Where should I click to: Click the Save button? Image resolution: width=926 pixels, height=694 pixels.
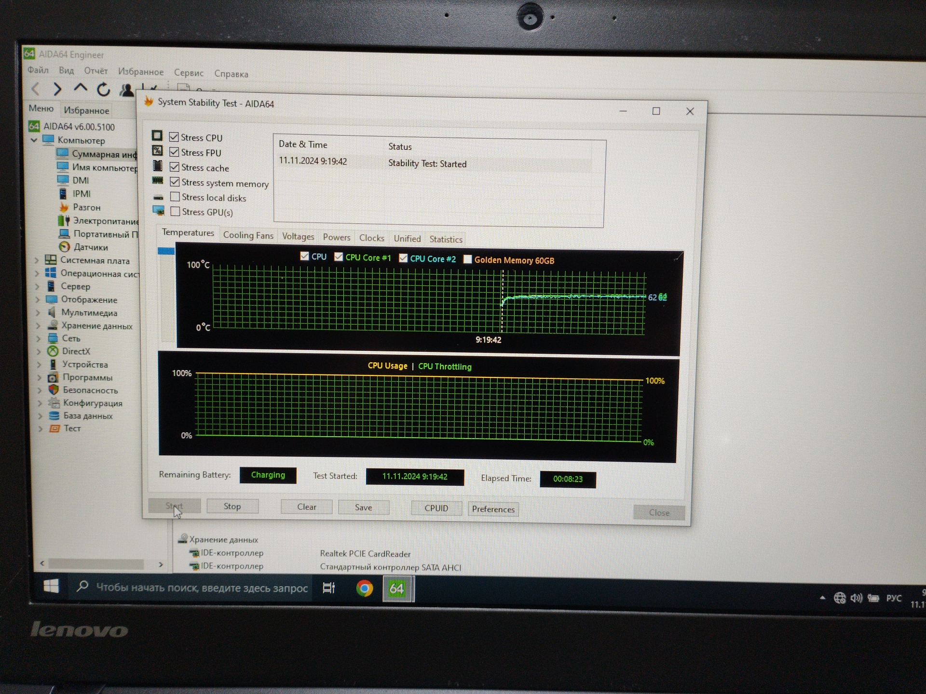click(x=364, y=507)
